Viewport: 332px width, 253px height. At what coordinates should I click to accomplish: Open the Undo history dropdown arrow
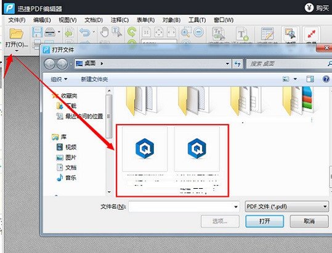[x=94, y=32]
